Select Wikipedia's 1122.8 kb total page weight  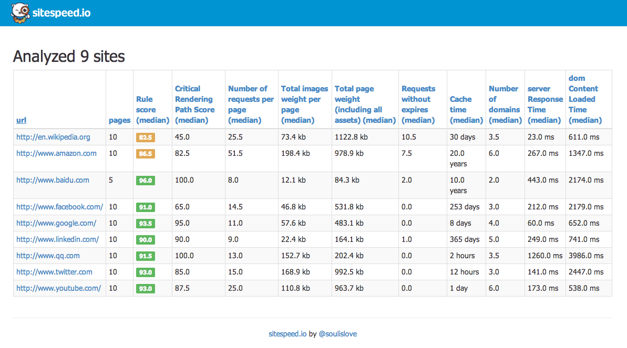[x=351, y=137]
